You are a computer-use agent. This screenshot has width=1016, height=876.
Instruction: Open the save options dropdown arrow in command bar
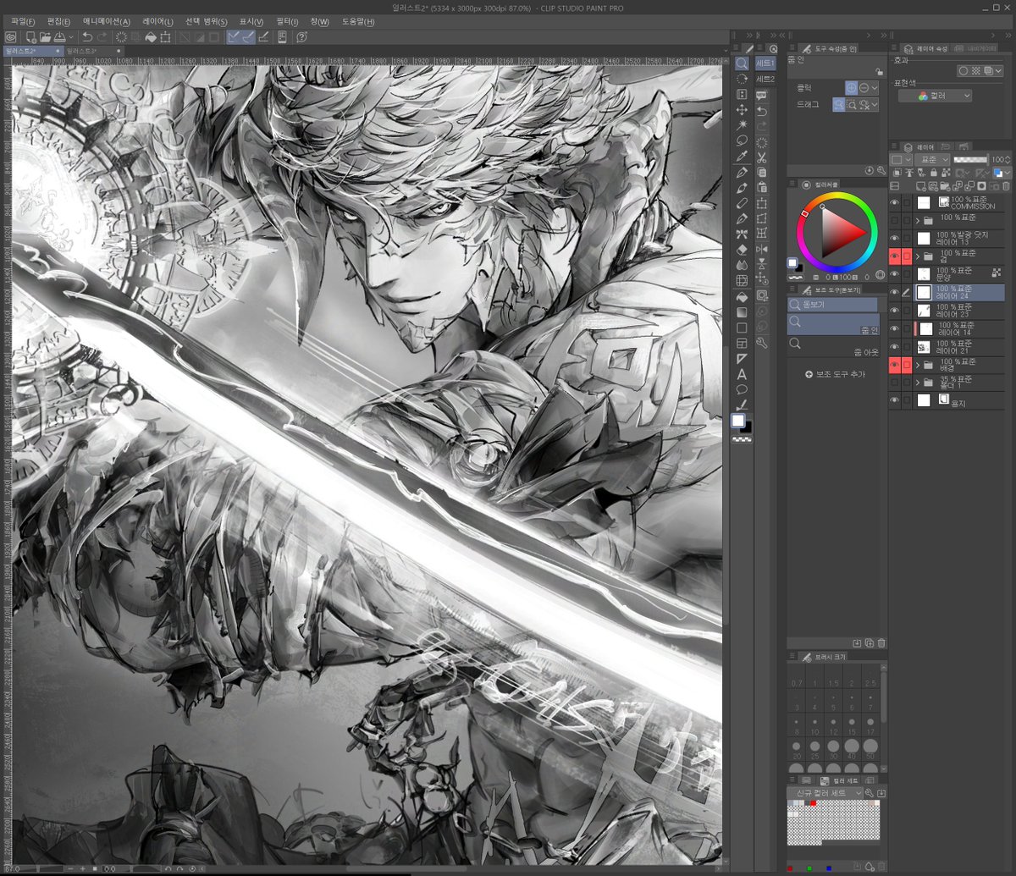tap(72, 37)
